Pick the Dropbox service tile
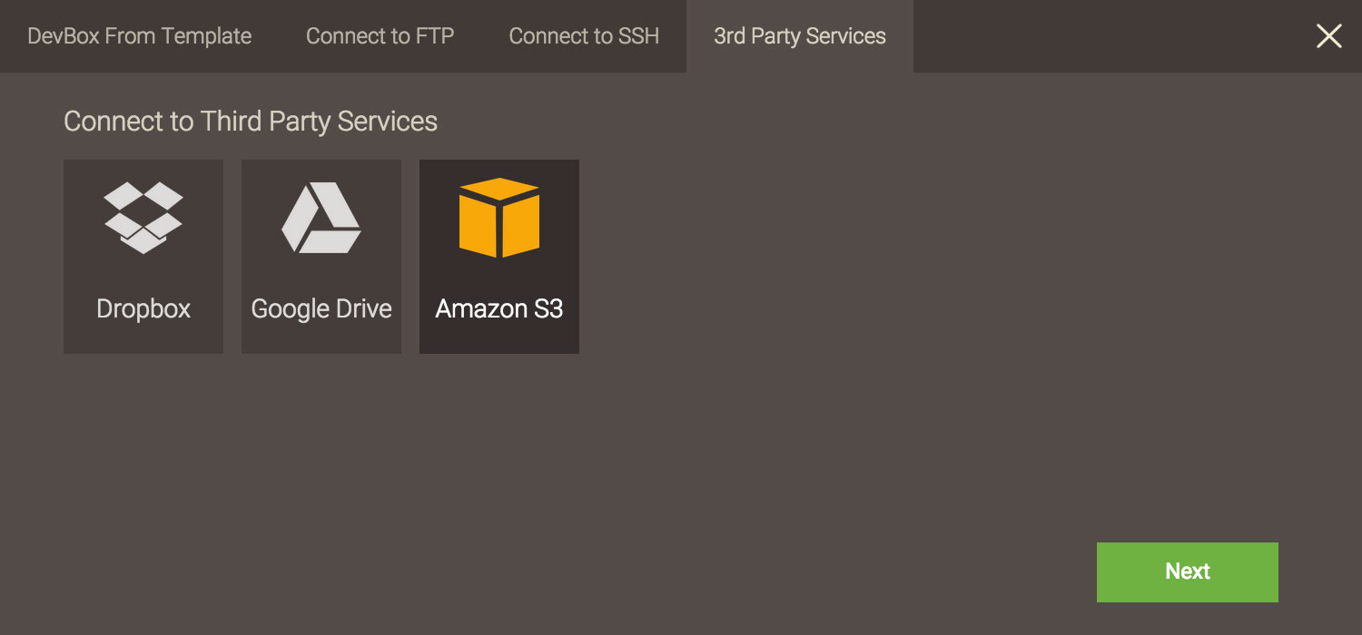 point(143,257)
